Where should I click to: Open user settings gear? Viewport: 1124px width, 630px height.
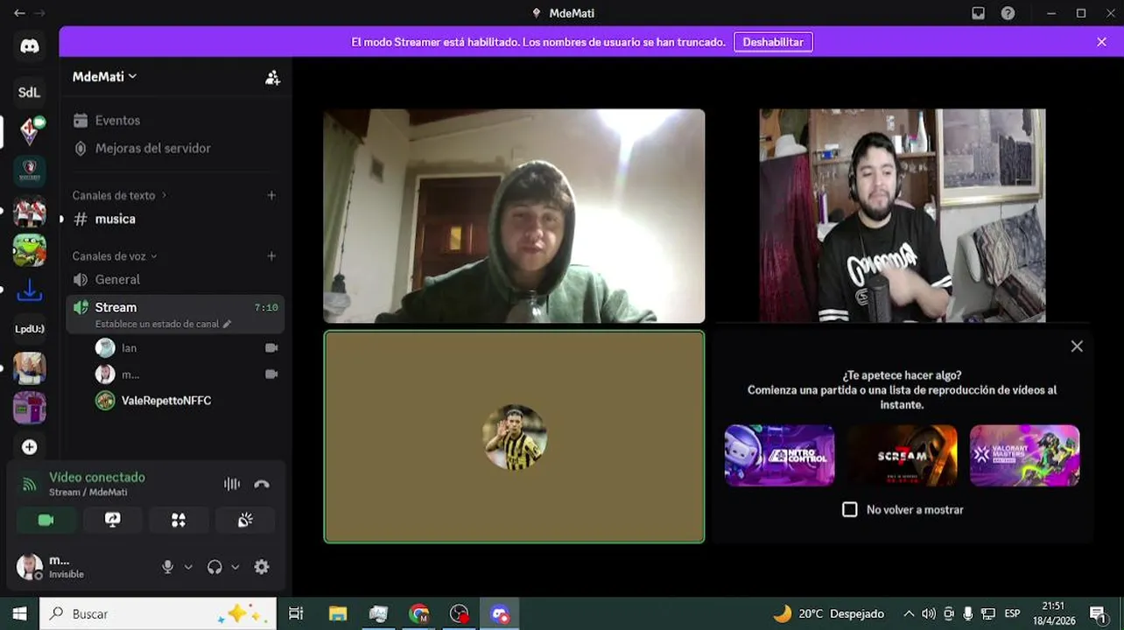[x=262, y=567]
